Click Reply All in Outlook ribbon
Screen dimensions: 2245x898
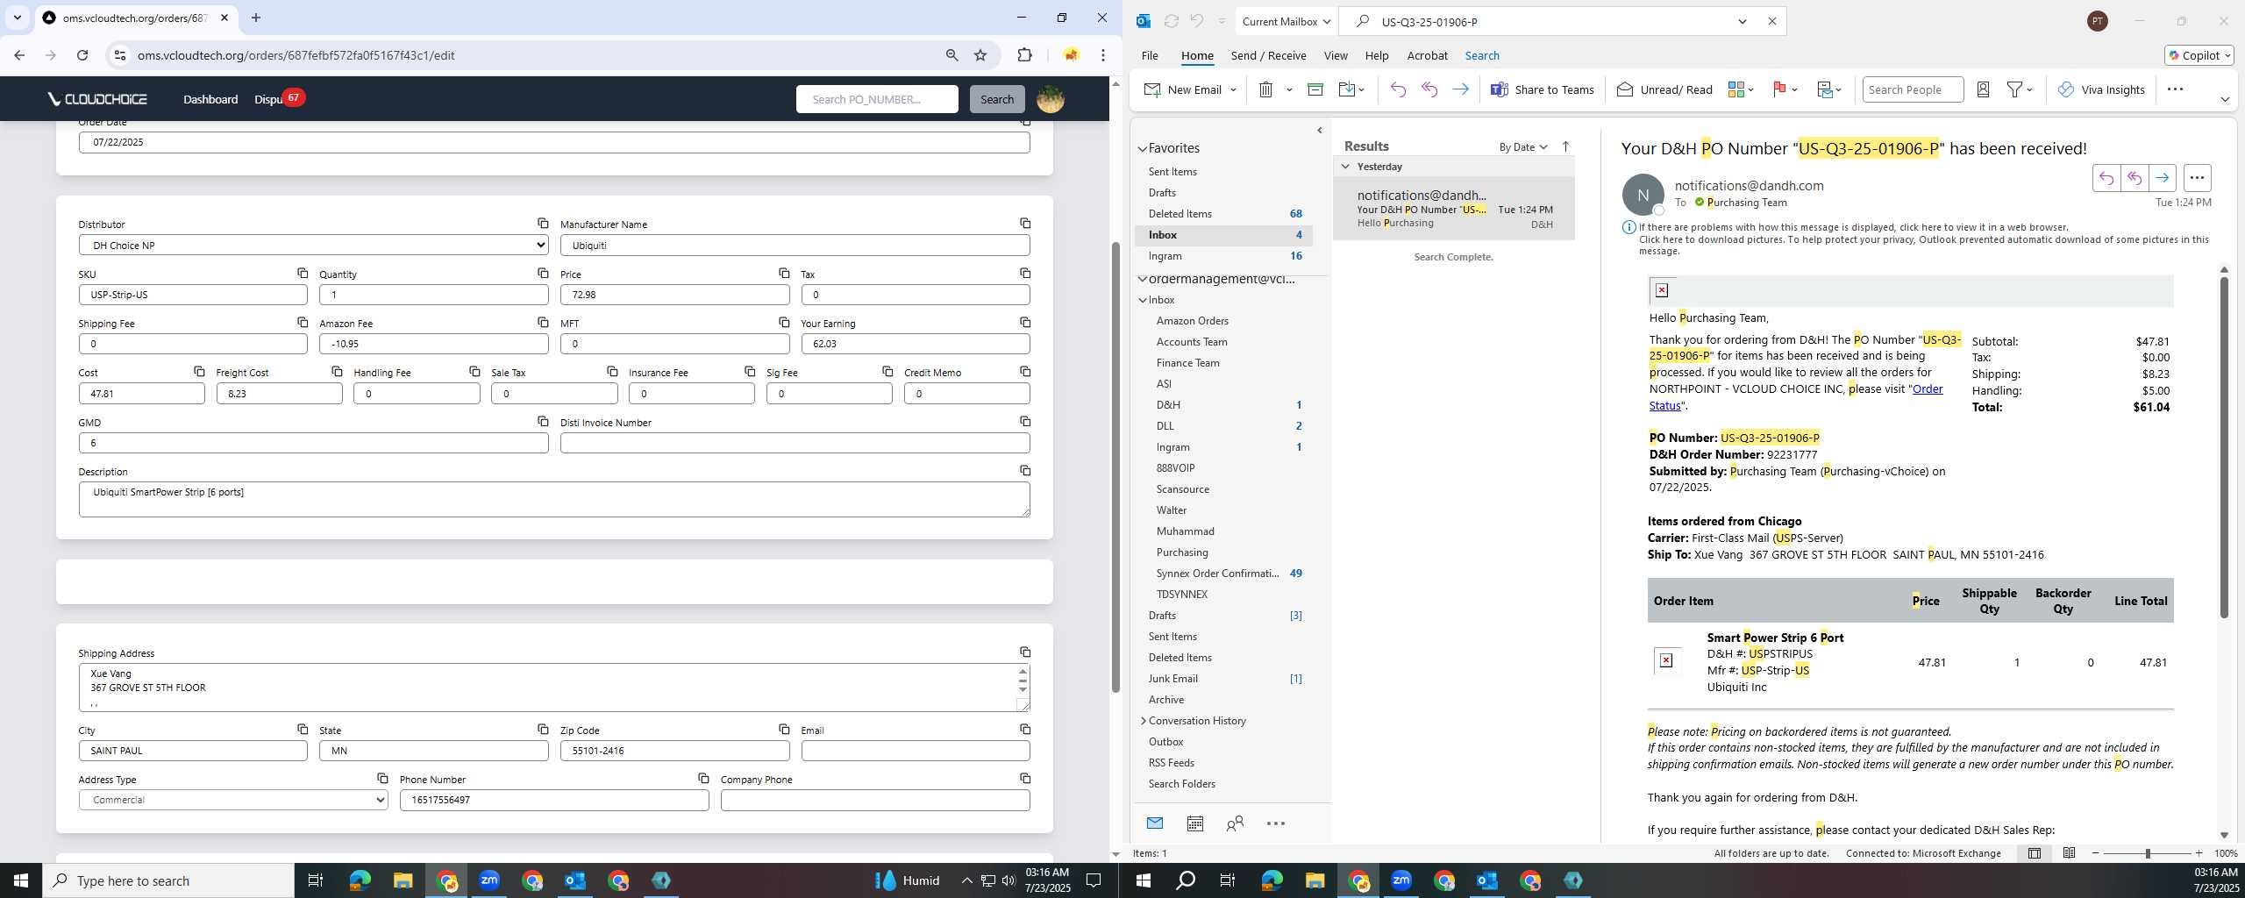[1429, 89]
